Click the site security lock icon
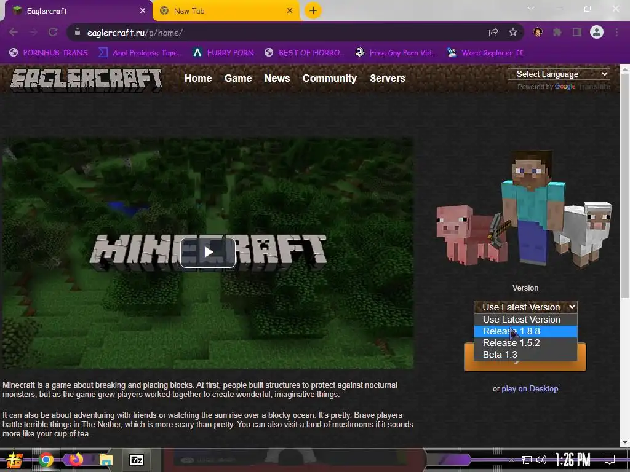 (x=77, y=33)
